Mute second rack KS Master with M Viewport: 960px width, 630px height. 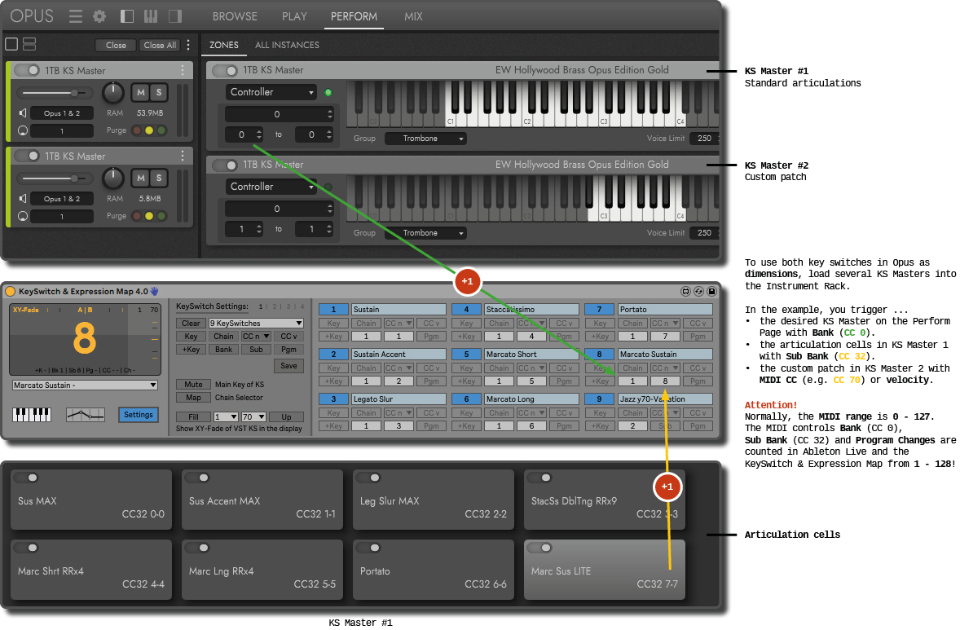pyautogui.click(x=141, y=178)
